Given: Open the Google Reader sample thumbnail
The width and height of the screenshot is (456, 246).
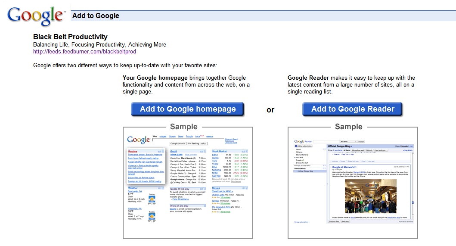Looking at the screenshot, I should pyautogui.click(x=353, y=183).
